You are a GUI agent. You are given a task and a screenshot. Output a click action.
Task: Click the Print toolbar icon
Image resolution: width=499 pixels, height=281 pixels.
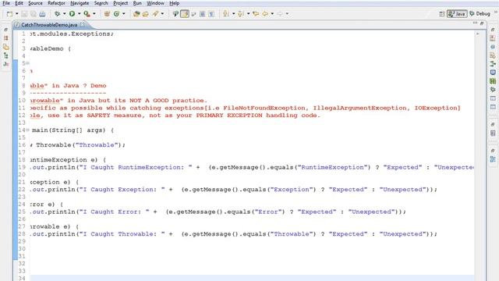tap(42, 14)
